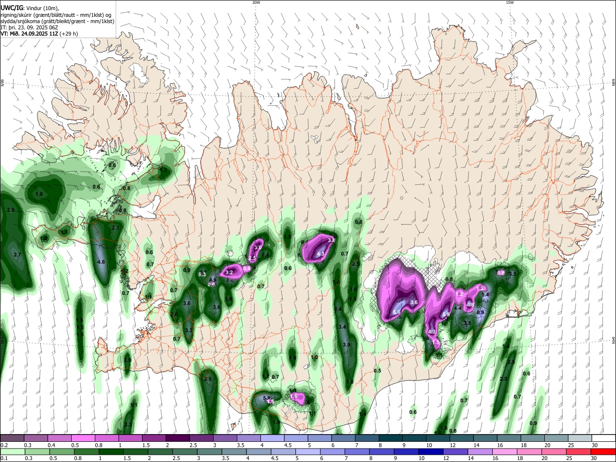Click the dark green 1 rain legend swatch
This screenshot has width=616, height=462.
point(111,451)
